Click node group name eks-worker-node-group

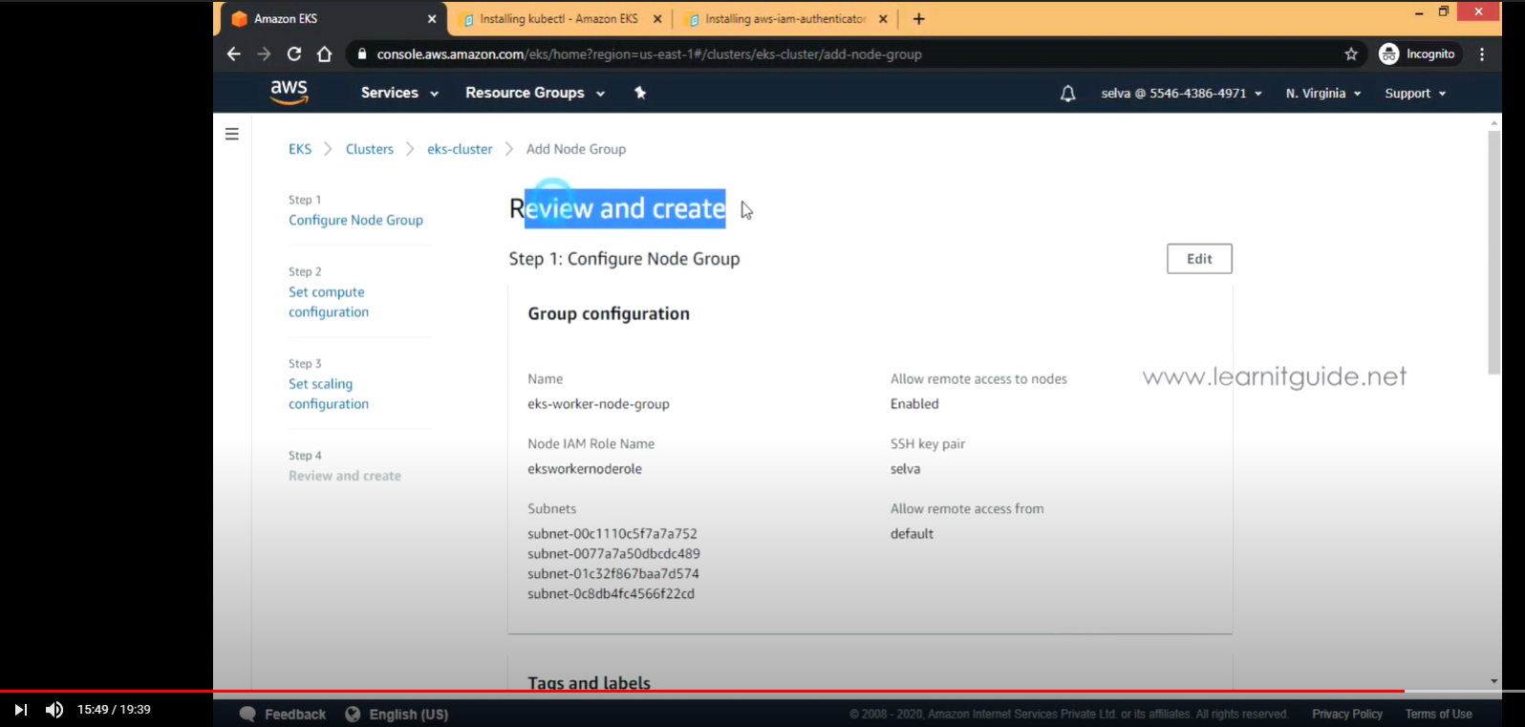[x=598, y=404]
